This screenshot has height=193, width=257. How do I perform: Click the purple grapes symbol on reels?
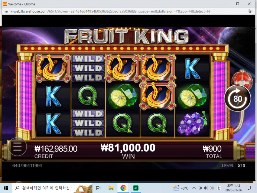pyautogui.click(x=192, y=123)
